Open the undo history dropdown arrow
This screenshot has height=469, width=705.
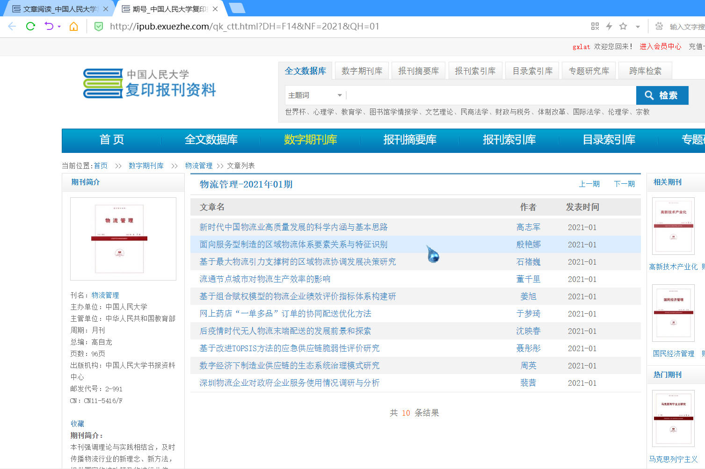tap(59, 27)
